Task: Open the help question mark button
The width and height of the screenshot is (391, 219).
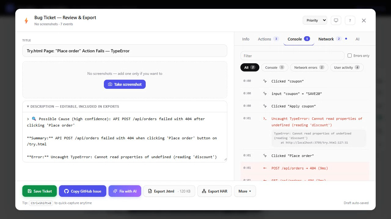Action: click(x=350, y=20)
